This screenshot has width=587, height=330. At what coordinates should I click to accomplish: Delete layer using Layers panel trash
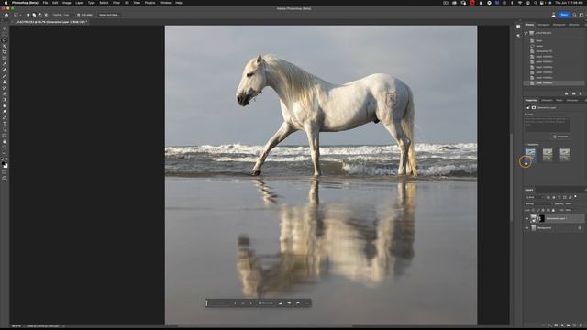581,325
